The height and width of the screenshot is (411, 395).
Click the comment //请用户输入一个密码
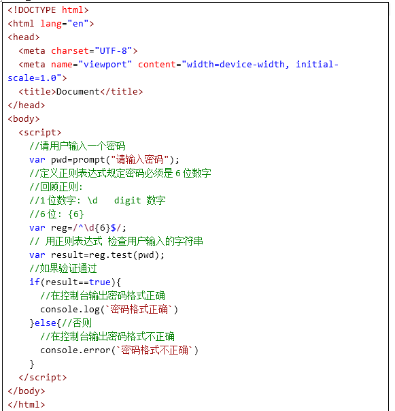78,146
